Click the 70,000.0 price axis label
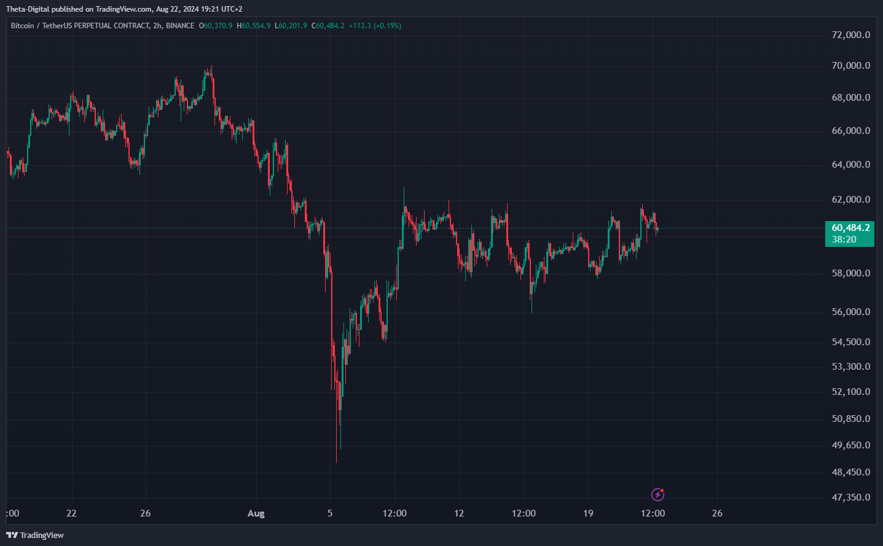 (x=850, y=66)
